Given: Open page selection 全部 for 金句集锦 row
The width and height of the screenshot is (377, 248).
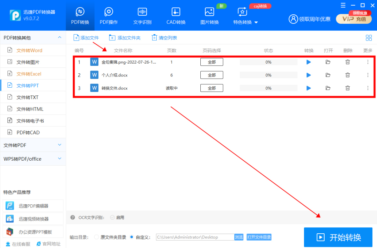Looking at the screenshot, I should [x=212, y=62].
